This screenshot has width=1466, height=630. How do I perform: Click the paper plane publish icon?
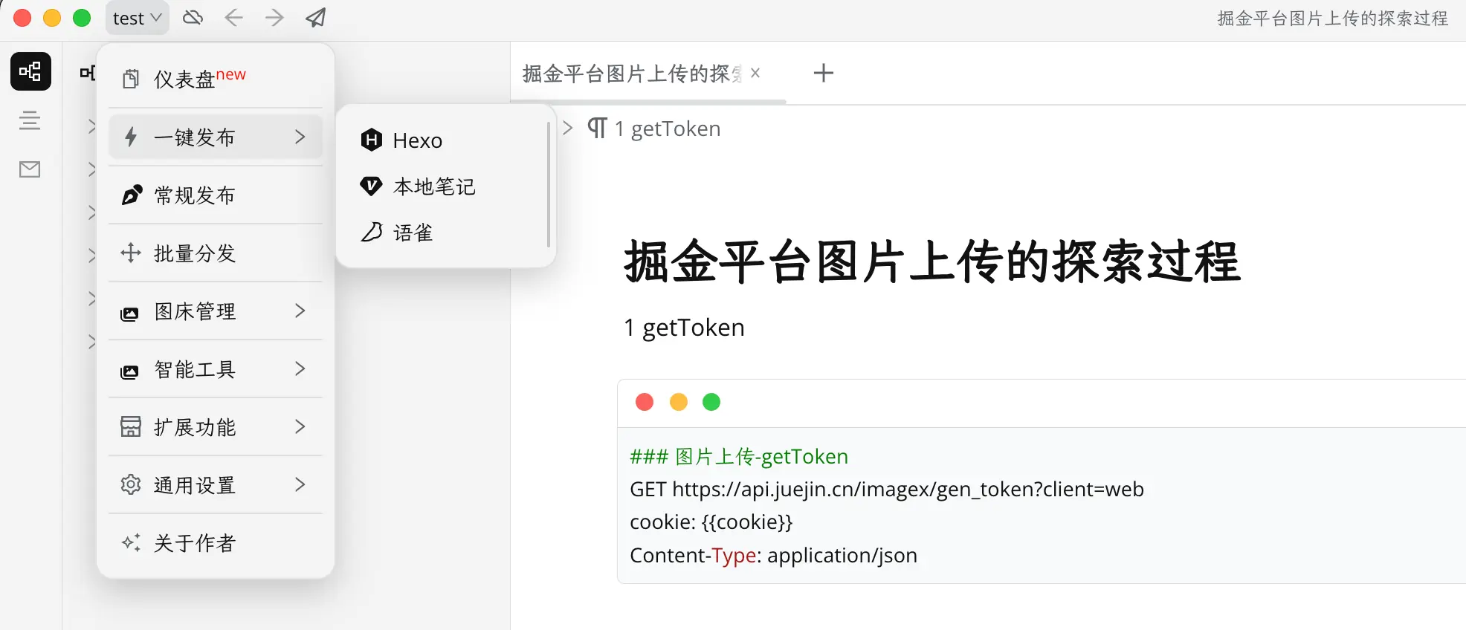[316, 17]
